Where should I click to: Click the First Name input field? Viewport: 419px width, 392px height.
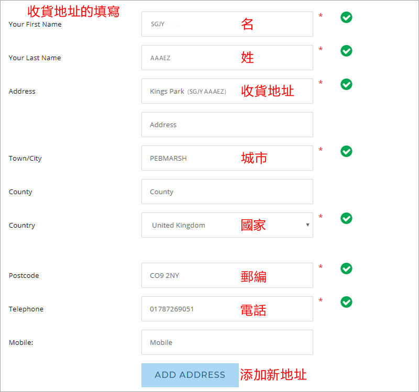(227, 24)
